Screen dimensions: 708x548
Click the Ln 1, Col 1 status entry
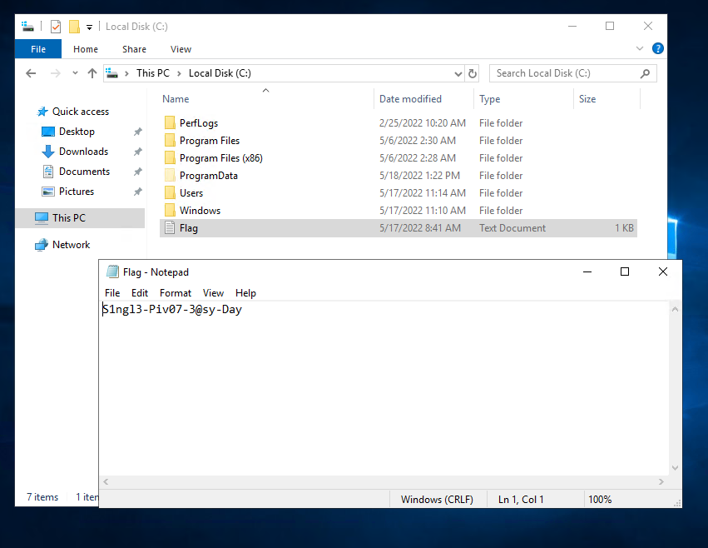[521, 500]
